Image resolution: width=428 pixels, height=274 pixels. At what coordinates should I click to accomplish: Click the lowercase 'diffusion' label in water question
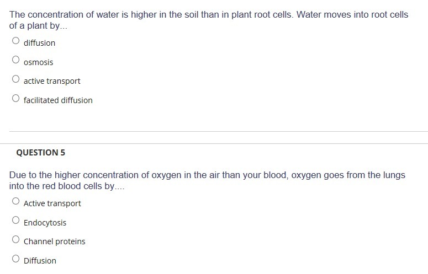point(39,43)
